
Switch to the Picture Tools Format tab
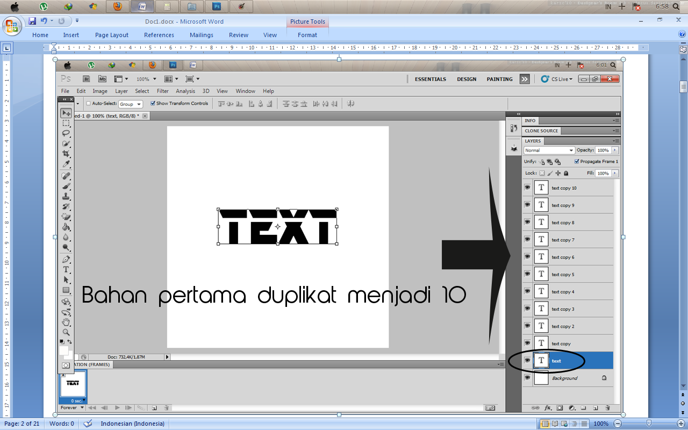pos(307,35)
